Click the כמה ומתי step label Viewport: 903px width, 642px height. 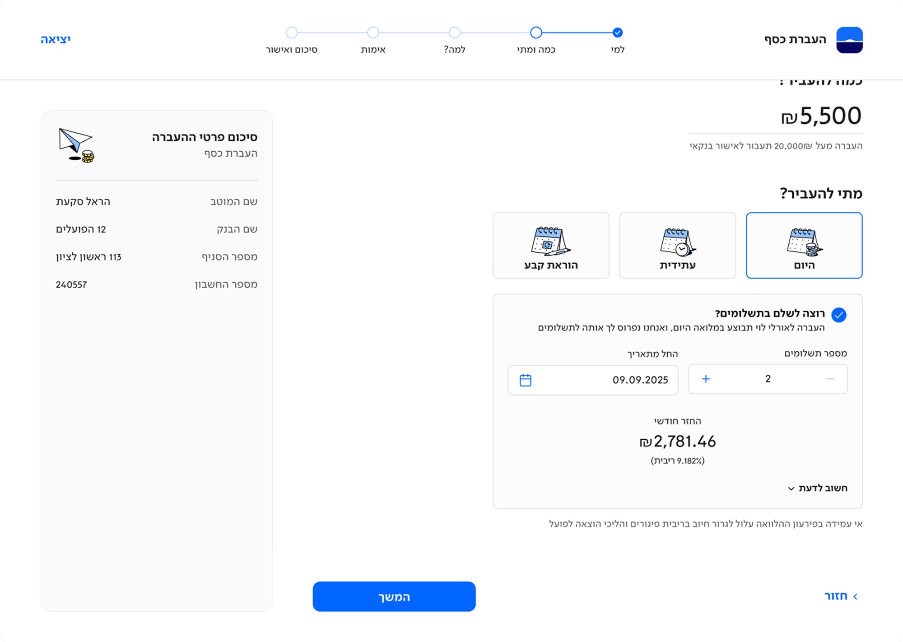[x=536, y=49]
